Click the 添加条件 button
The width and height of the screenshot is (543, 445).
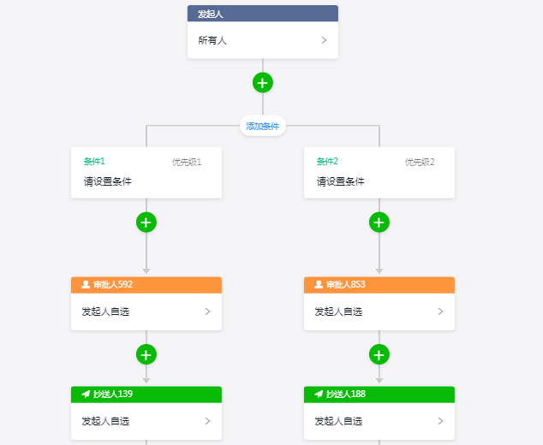(x=263, y=126)
